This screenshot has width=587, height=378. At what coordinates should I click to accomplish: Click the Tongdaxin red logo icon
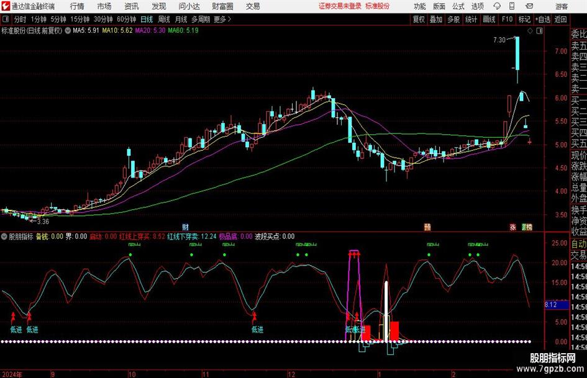click(5, 6)
